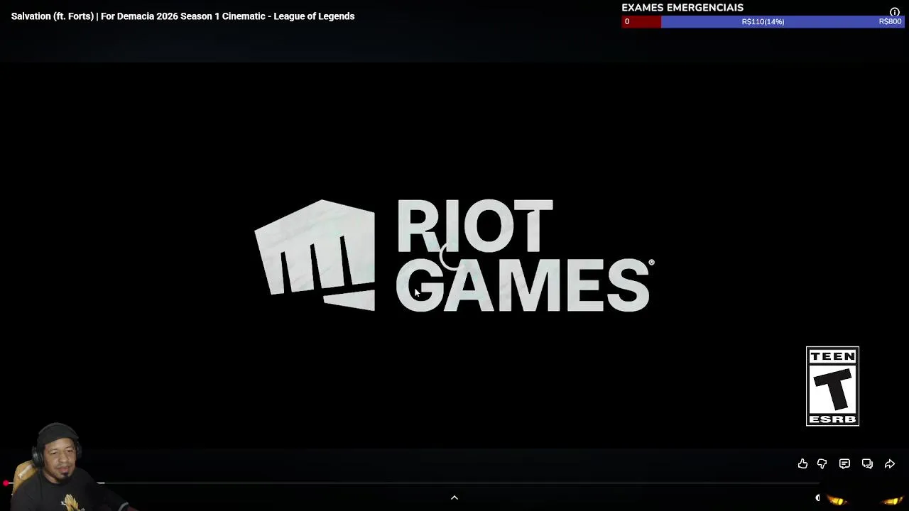Click the info circle icon top right
909x511 pixels.
(x=895, y=12)
